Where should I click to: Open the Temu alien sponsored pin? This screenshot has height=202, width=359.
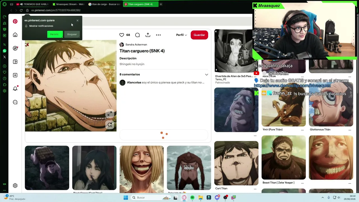[236, 51]
